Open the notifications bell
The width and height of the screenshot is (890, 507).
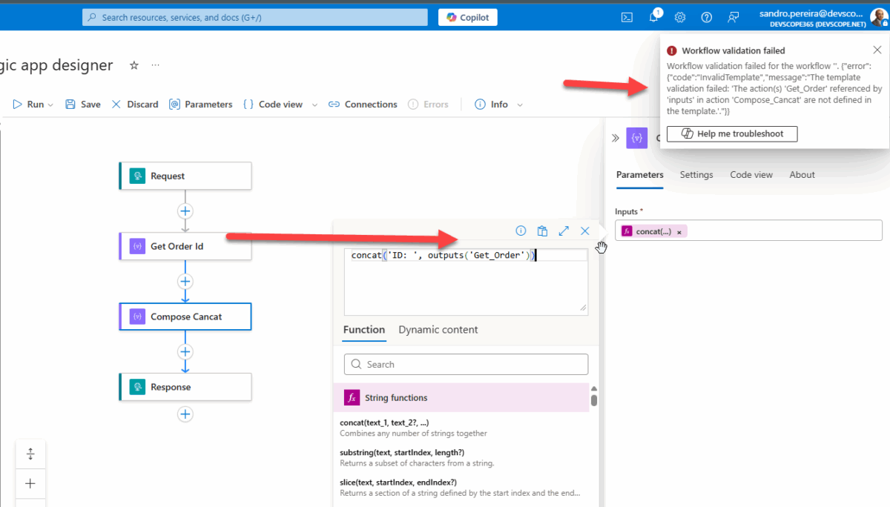(x=653, y=17)
